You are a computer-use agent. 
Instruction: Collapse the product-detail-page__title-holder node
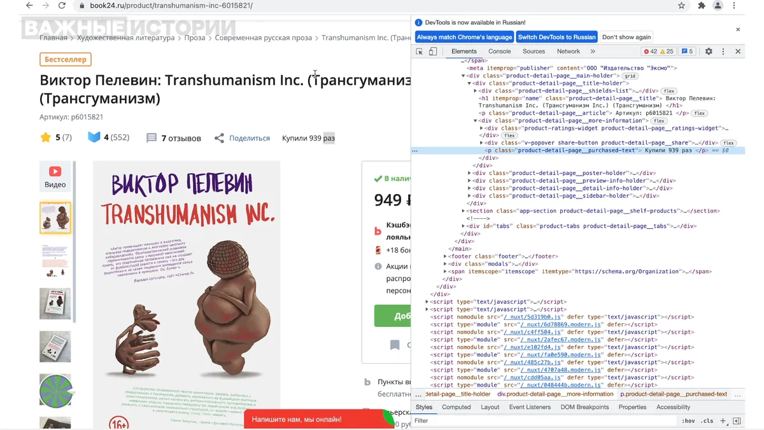click(470, 83)
